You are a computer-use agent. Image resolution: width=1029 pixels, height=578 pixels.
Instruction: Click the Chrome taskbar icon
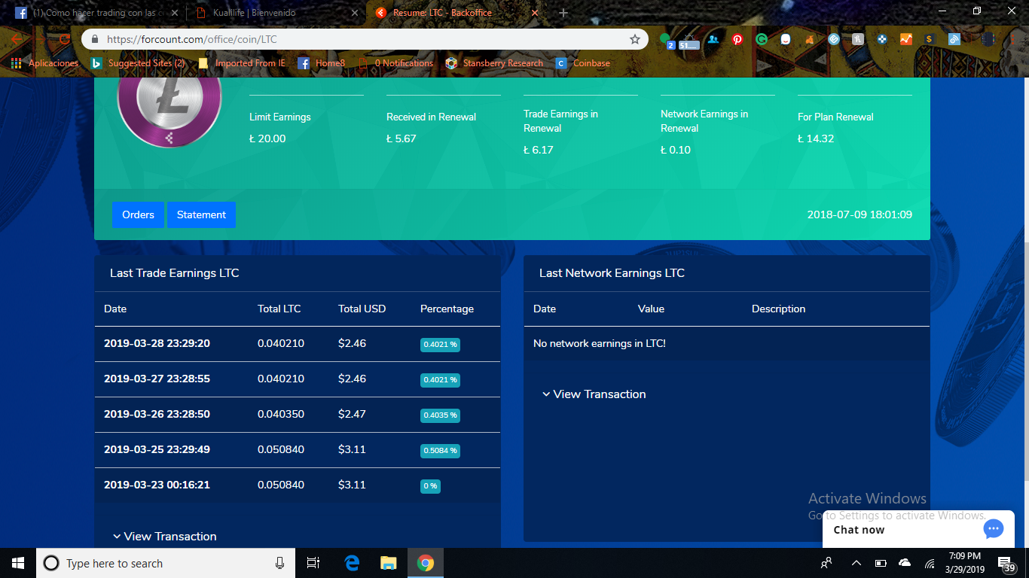coord(426,563)
